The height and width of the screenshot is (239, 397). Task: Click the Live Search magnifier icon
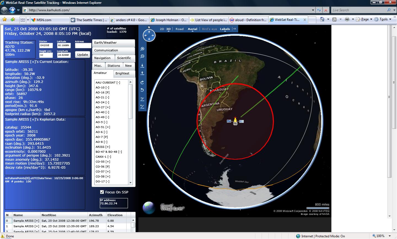click(389, 10)
